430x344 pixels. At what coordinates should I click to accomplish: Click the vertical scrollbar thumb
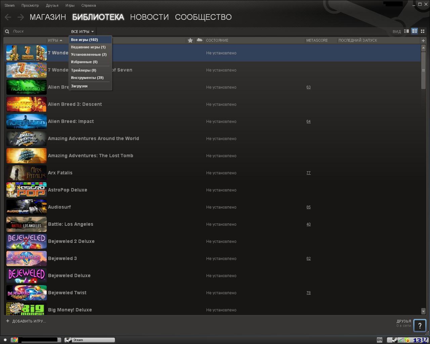(423, 70)
